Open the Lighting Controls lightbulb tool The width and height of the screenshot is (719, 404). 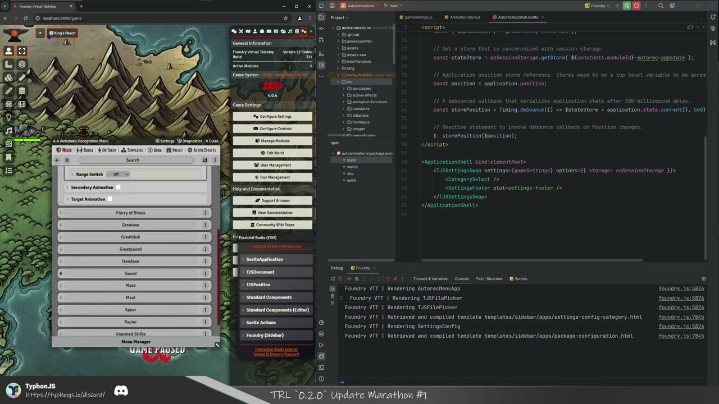pyautogui.click(x=8, y=117)
